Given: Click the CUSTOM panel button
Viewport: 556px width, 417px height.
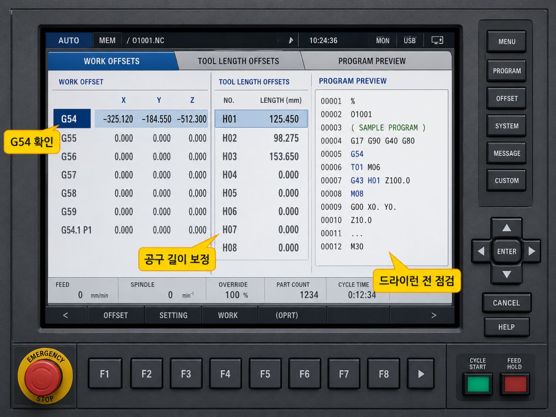Looking at the screenshot, I should (506, 181).
